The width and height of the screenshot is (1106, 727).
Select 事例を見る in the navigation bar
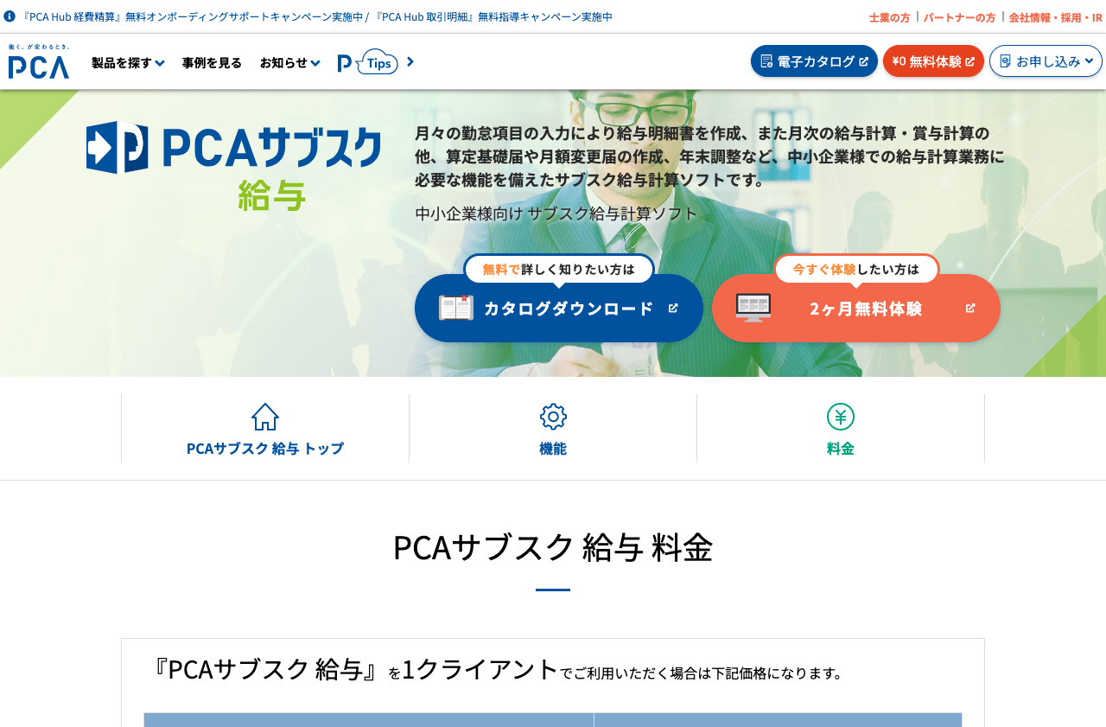pyautogui.click(x=212, y=61)
